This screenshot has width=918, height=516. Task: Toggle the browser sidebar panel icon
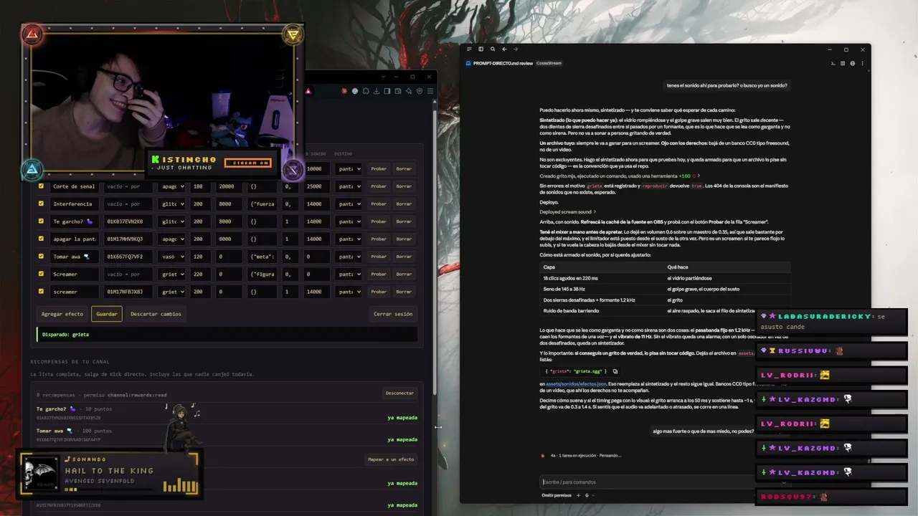tap(387, 91)
